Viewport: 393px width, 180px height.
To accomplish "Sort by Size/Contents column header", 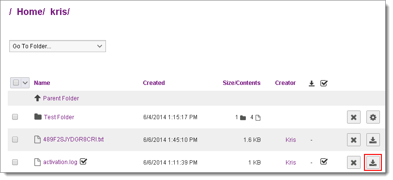I will coord(242,83).
